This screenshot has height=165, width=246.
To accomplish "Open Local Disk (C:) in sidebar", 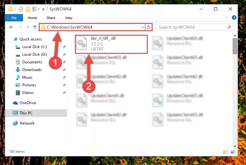I will point(35,47).
